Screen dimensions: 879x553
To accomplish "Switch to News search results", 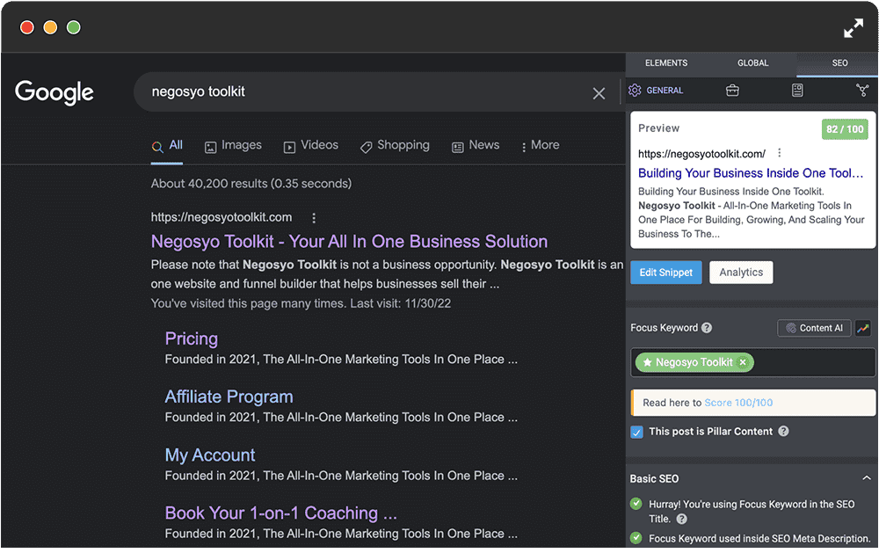I will (476, 145).
